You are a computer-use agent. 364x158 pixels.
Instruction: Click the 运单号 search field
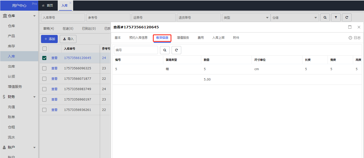[x=154, y=18]
